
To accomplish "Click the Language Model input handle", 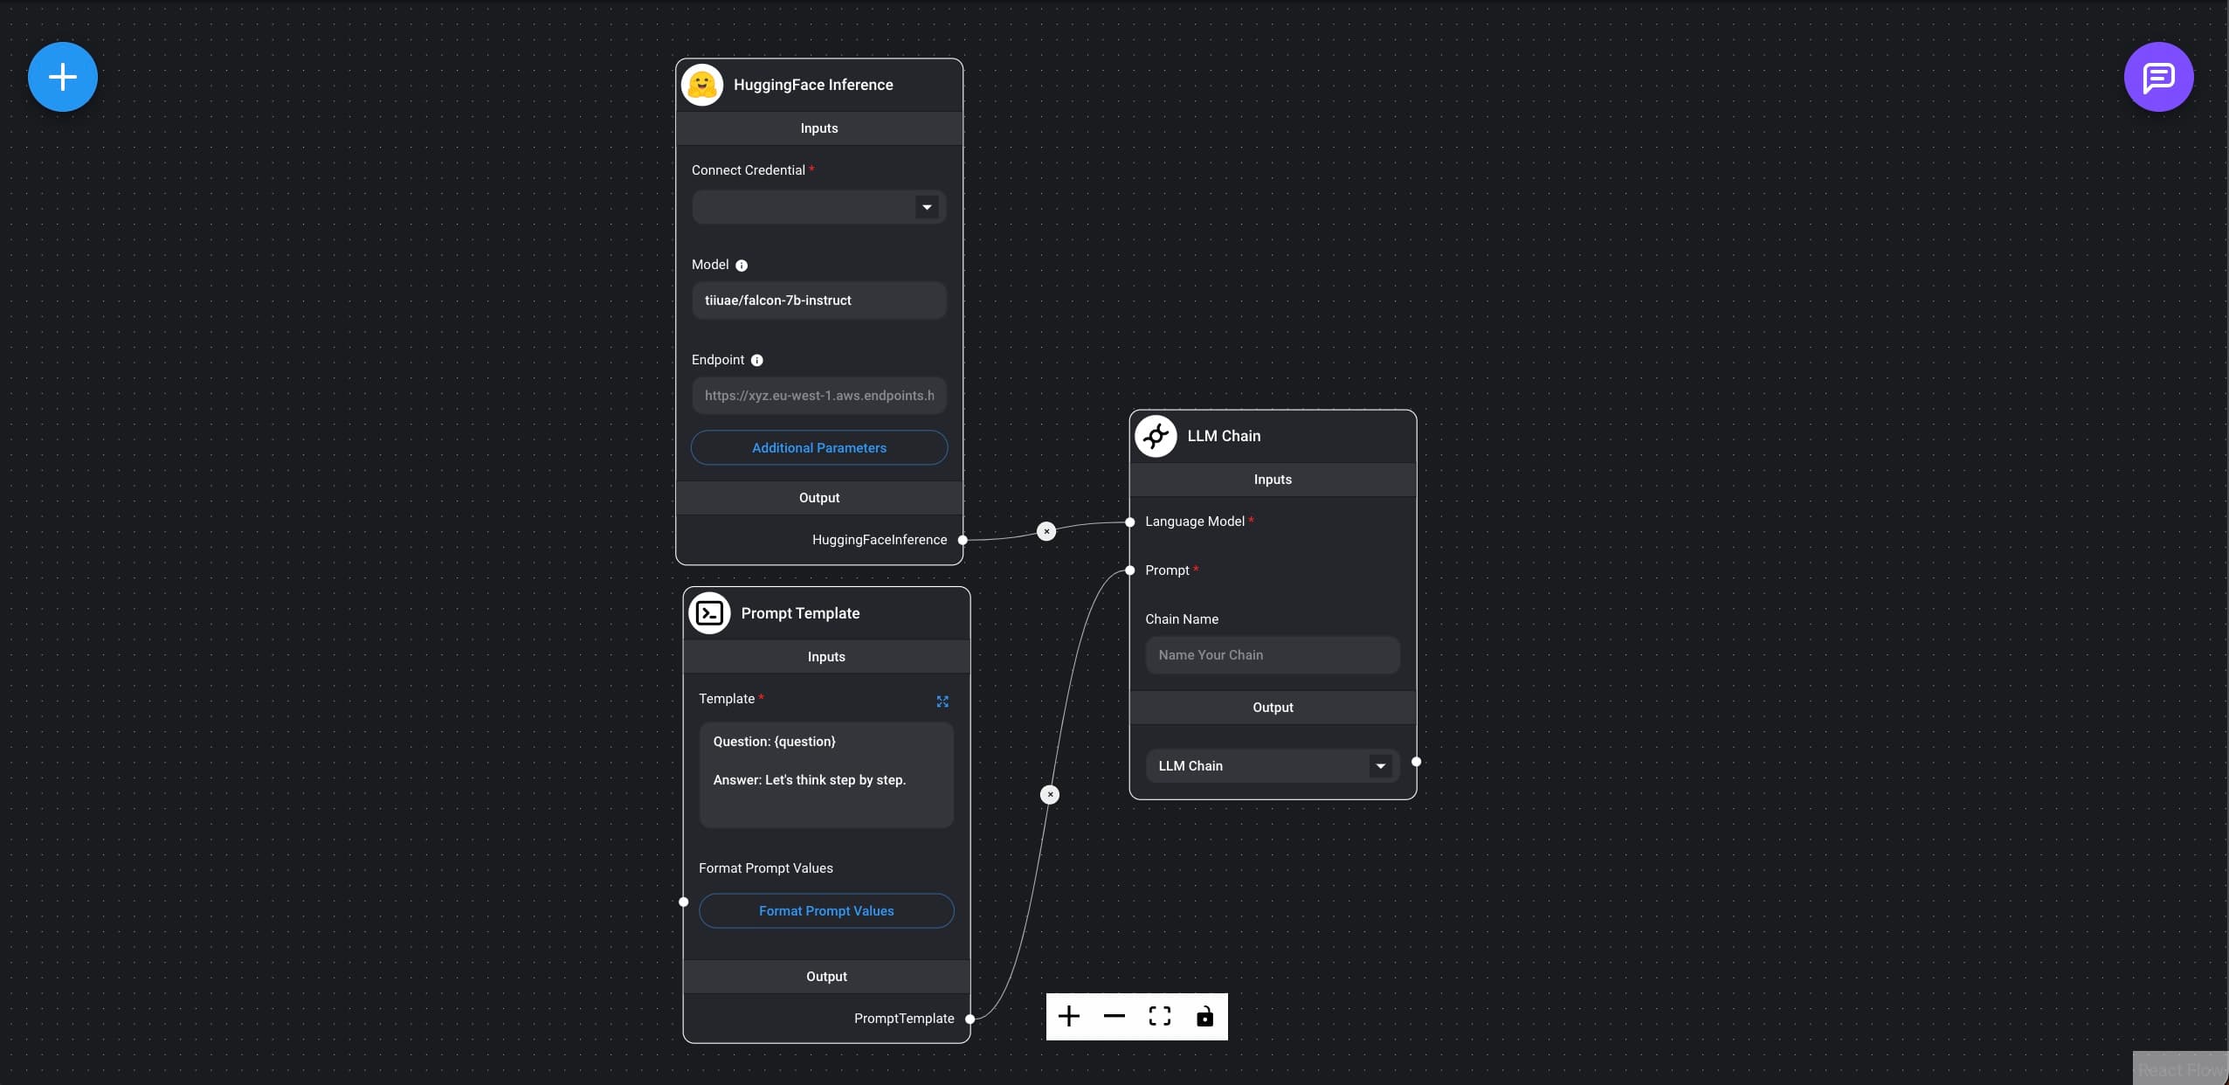I will (x=1130, y=522).
